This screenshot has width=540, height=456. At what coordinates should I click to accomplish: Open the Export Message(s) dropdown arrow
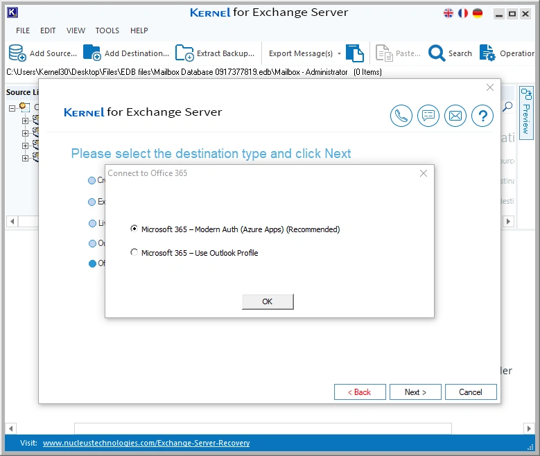(x=339, y=54)
